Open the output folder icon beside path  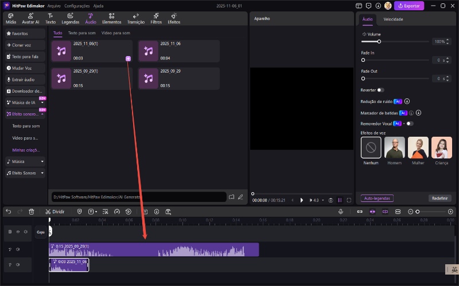tap(232, 197)
